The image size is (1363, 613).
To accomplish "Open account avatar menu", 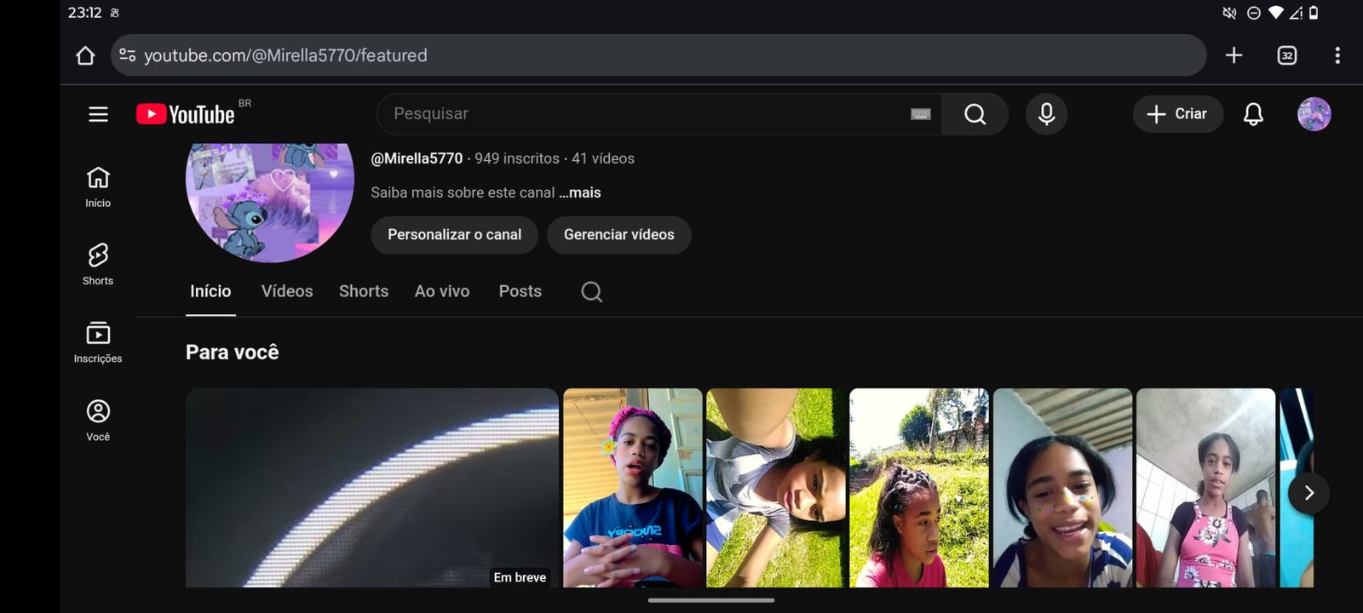I will click(x=1314, y=114).
